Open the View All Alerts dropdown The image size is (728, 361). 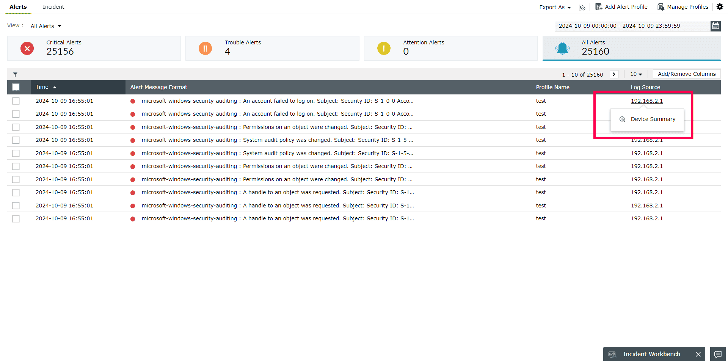45,26
